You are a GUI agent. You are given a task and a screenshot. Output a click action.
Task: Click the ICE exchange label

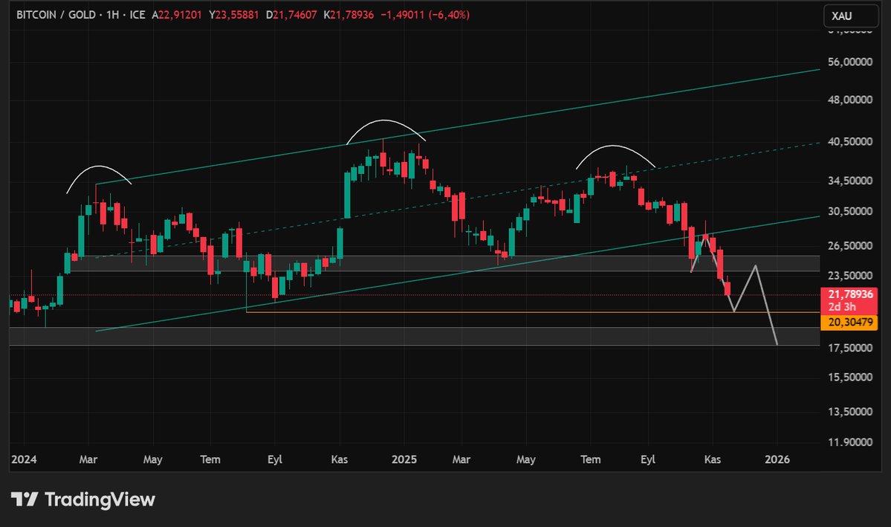point(137,15)
